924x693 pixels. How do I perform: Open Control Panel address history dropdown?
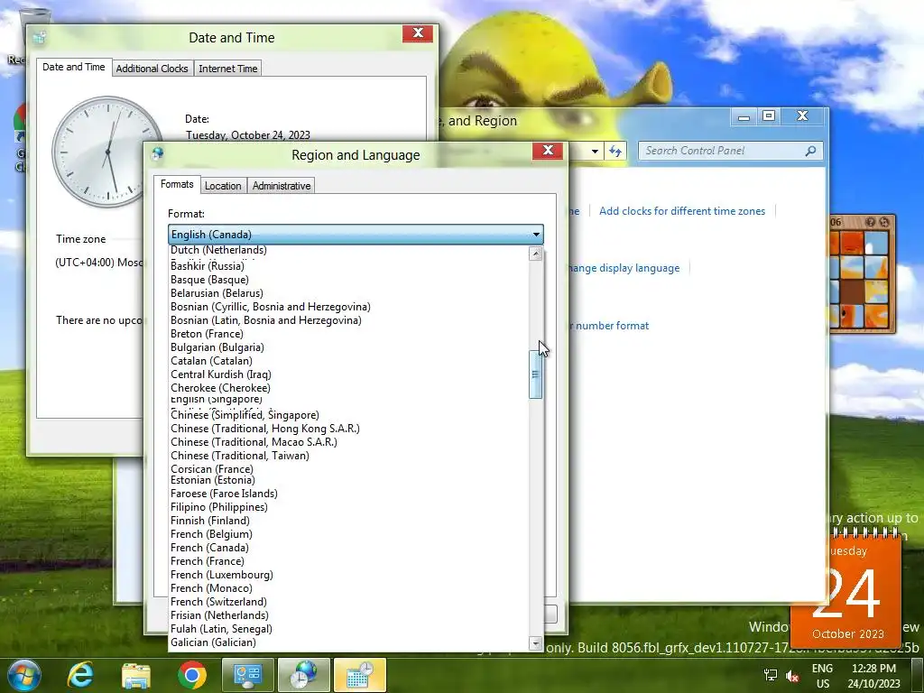596,152
